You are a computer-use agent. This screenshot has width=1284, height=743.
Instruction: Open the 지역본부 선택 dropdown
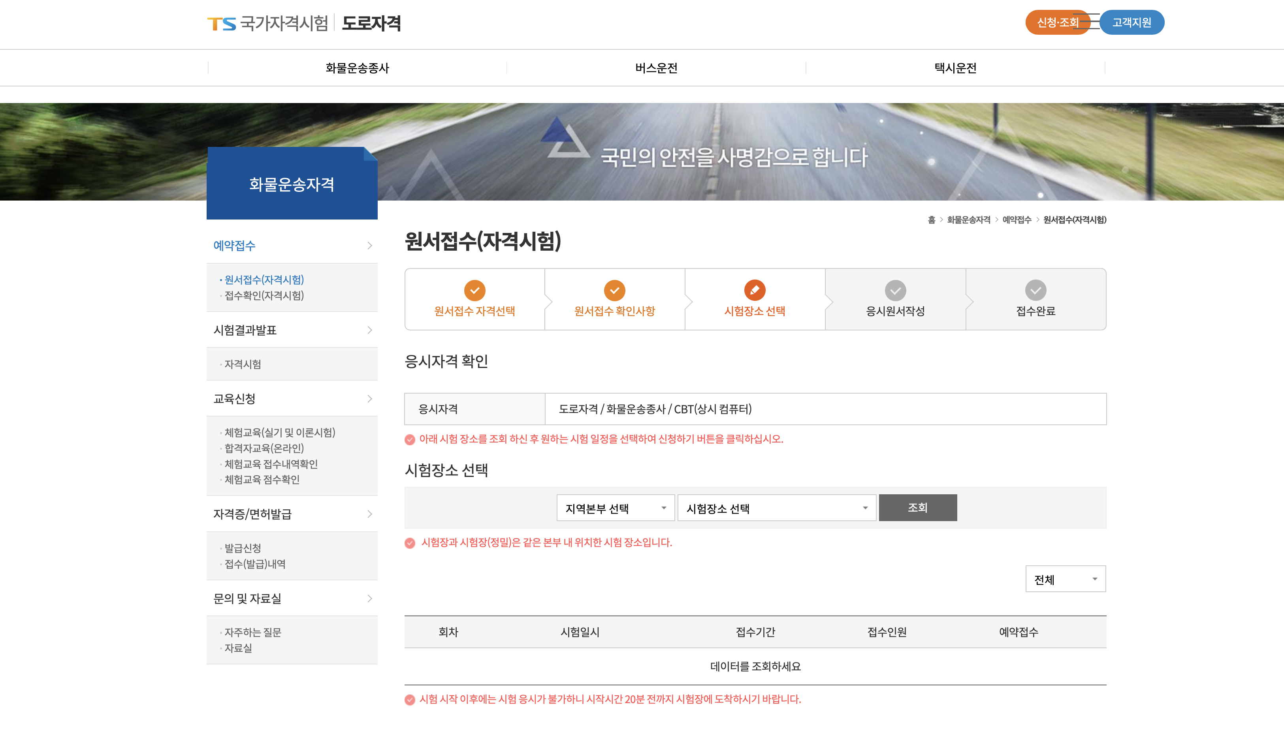(x=616, y=507)
